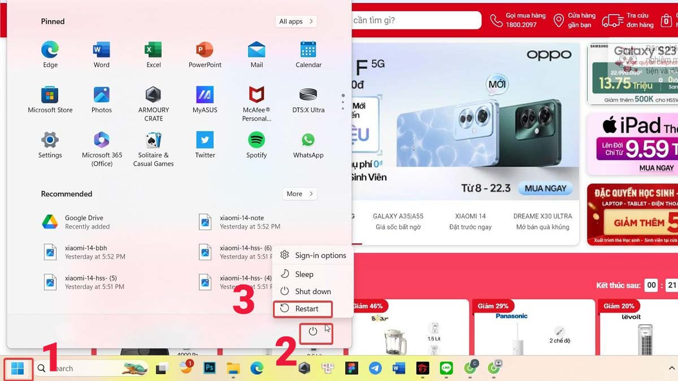Open File Explorer from the taskbar
Viewport: 678px width, 381px height.
(x=233, y=369)
